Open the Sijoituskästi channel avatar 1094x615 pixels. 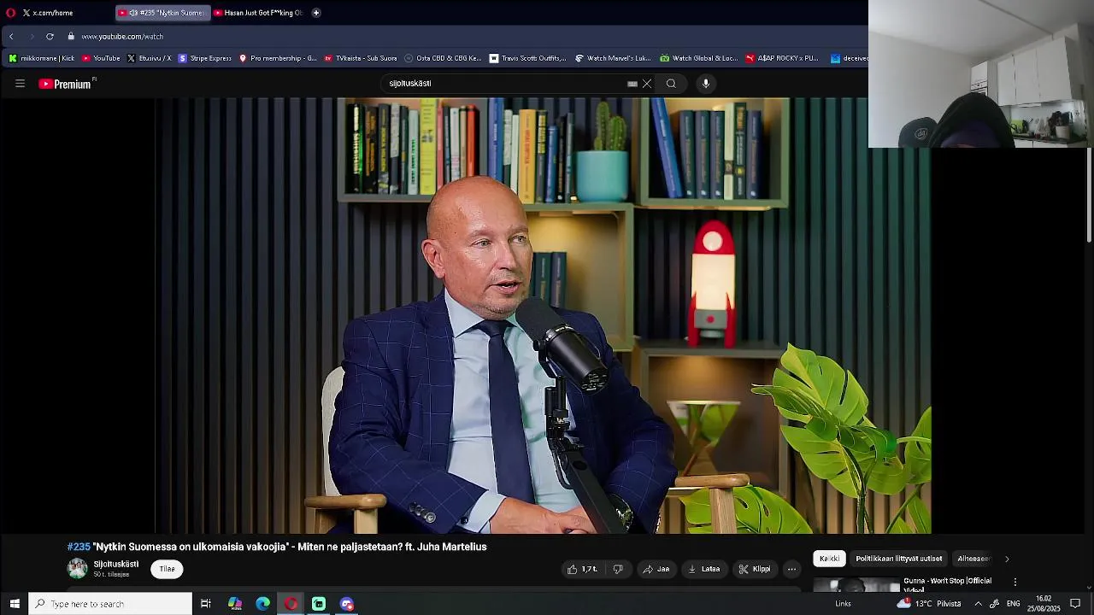(78, 568)
